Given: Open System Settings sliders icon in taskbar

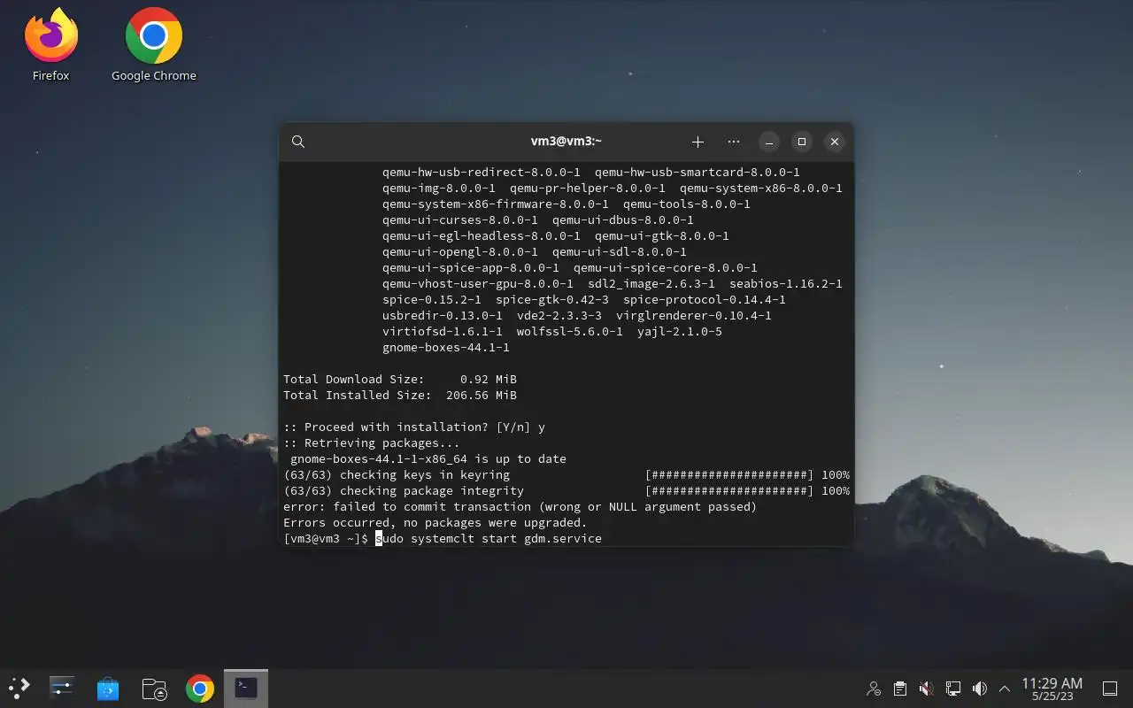Looking at the screenshot, I should [61, 688].
